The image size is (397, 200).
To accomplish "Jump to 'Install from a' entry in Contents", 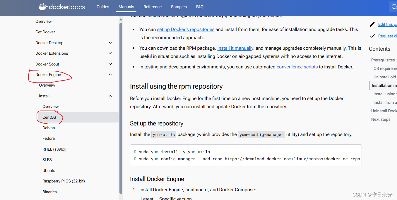I will click(385, 102).
